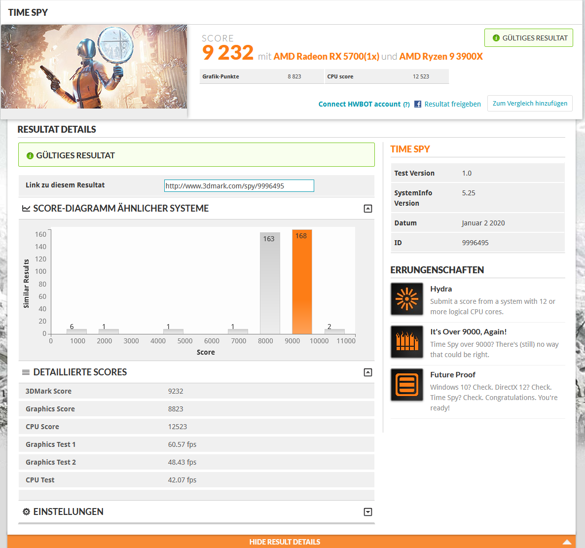Click the chart bar labeled 2
The image size is (585, 548).
tap(334, 331)
